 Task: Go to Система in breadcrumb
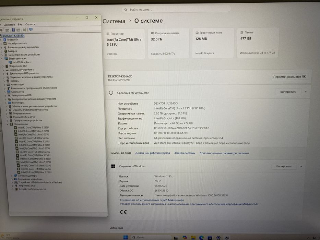114,21
